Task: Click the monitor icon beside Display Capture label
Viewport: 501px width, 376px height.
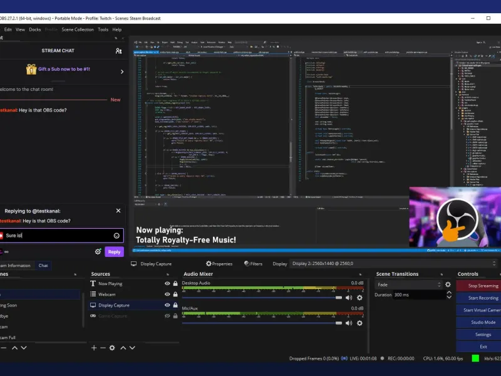Action: (133, 264)
